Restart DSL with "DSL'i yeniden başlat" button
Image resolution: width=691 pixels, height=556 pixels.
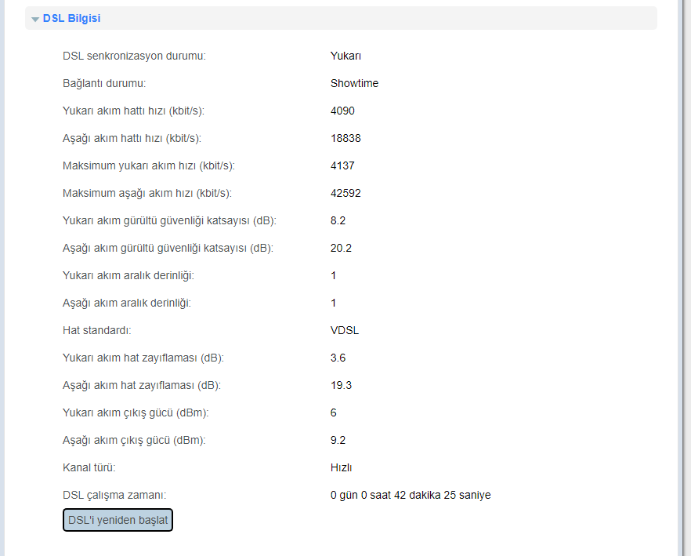pos(118,520)
